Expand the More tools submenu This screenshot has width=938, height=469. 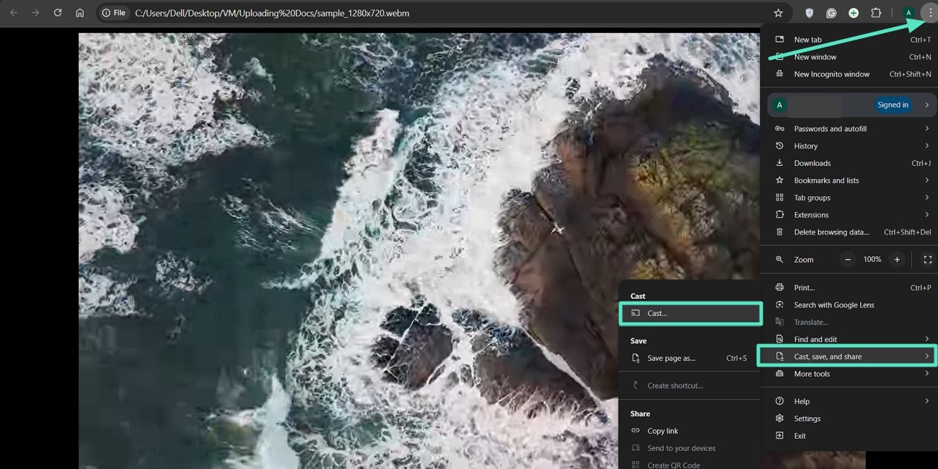pos(849,374)
